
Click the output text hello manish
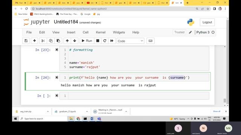[108, 85]
